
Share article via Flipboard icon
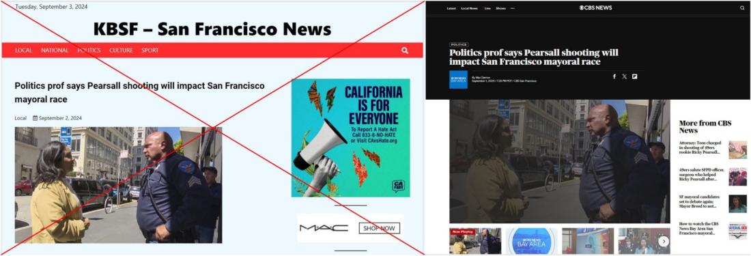coord(635,76)
